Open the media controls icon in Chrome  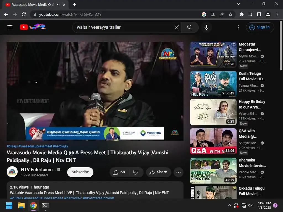(x=250, y=14)
